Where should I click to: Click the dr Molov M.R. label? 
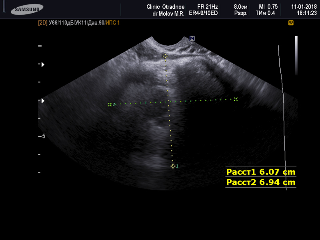coord(168,14)
